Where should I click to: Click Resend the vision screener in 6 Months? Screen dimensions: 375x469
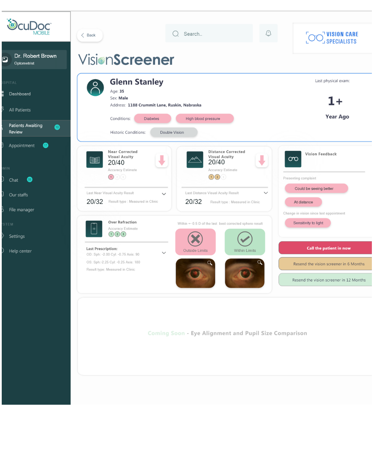(x=329, y=264)
